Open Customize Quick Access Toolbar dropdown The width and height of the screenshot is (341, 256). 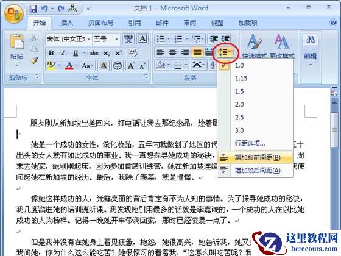[88, 9]
